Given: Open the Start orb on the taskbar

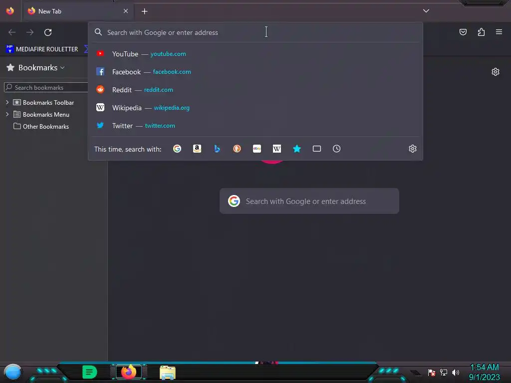Looking at the screenshot, I should click(12, 373).
